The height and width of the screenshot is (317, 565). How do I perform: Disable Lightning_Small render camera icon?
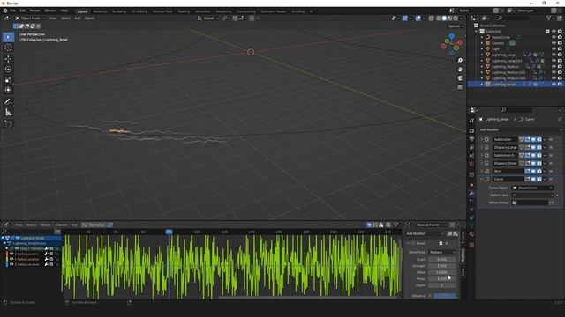(560, 85)
